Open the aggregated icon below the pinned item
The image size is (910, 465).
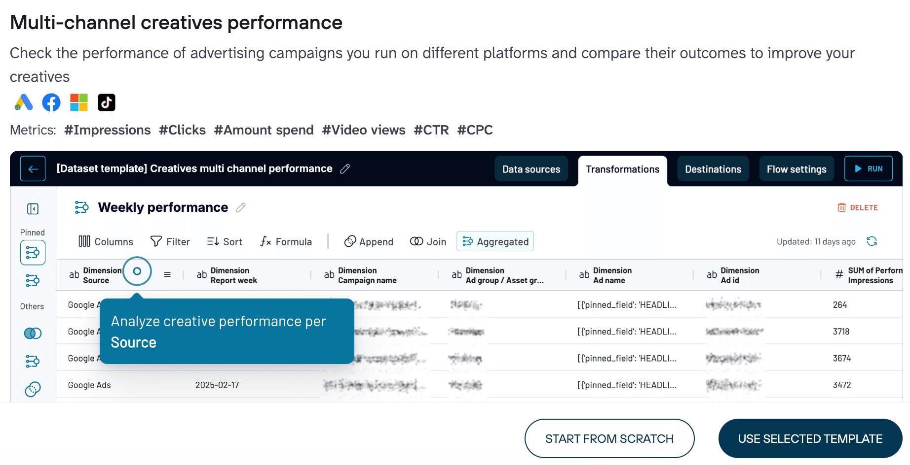[33, 281]
